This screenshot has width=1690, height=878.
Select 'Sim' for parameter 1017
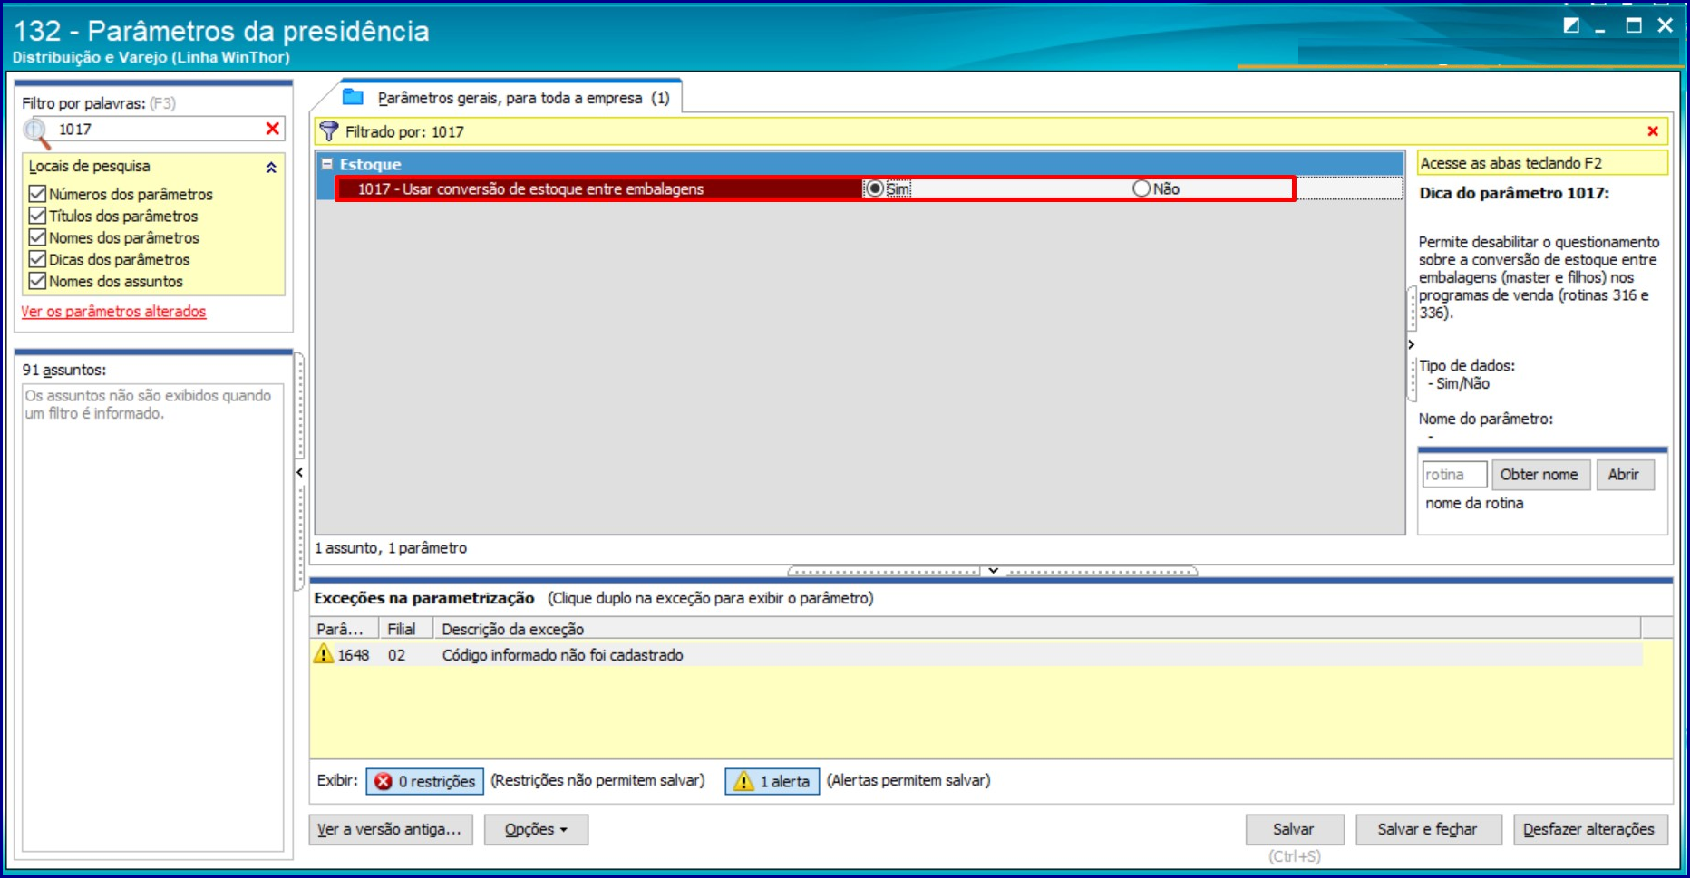tap(875, 188)
